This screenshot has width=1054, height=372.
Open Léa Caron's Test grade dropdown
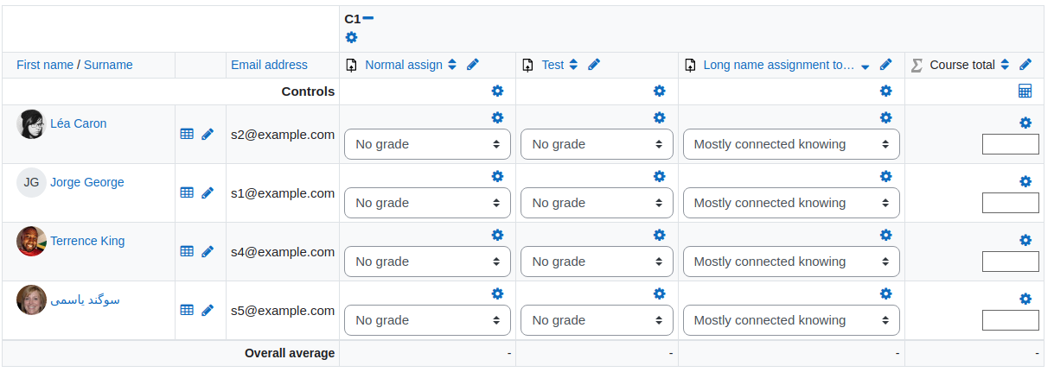pos(597,144)
